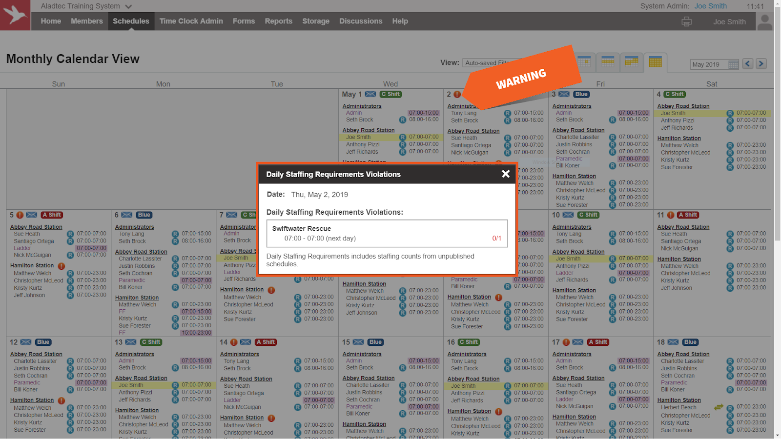Click the Joe Smith name beside the printer
This screenshot has height=439, width=781.
(729, 22)
